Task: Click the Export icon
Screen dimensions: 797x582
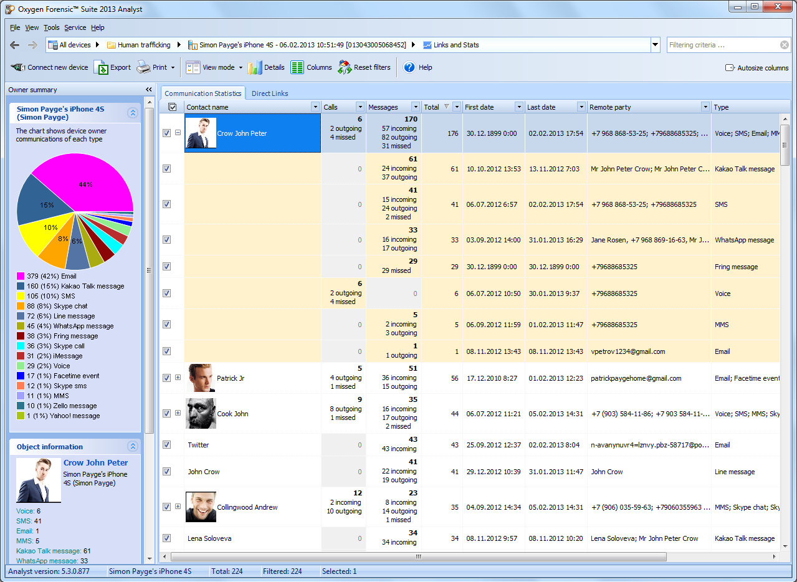Action: click(101, 67)
